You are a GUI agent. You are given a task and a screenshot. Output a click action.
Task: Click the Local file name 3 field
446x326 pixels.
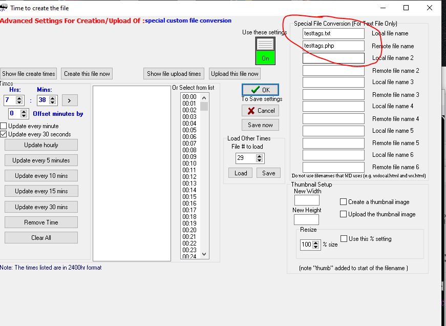[x=333, y=83]
